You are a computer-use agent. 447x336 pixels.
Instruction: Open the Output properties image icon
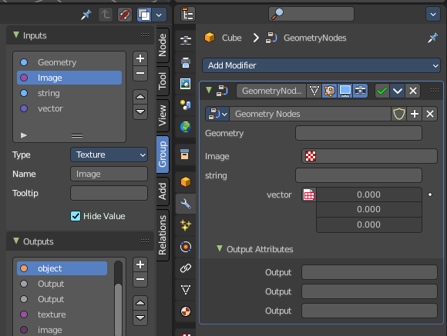click(186, 84)
